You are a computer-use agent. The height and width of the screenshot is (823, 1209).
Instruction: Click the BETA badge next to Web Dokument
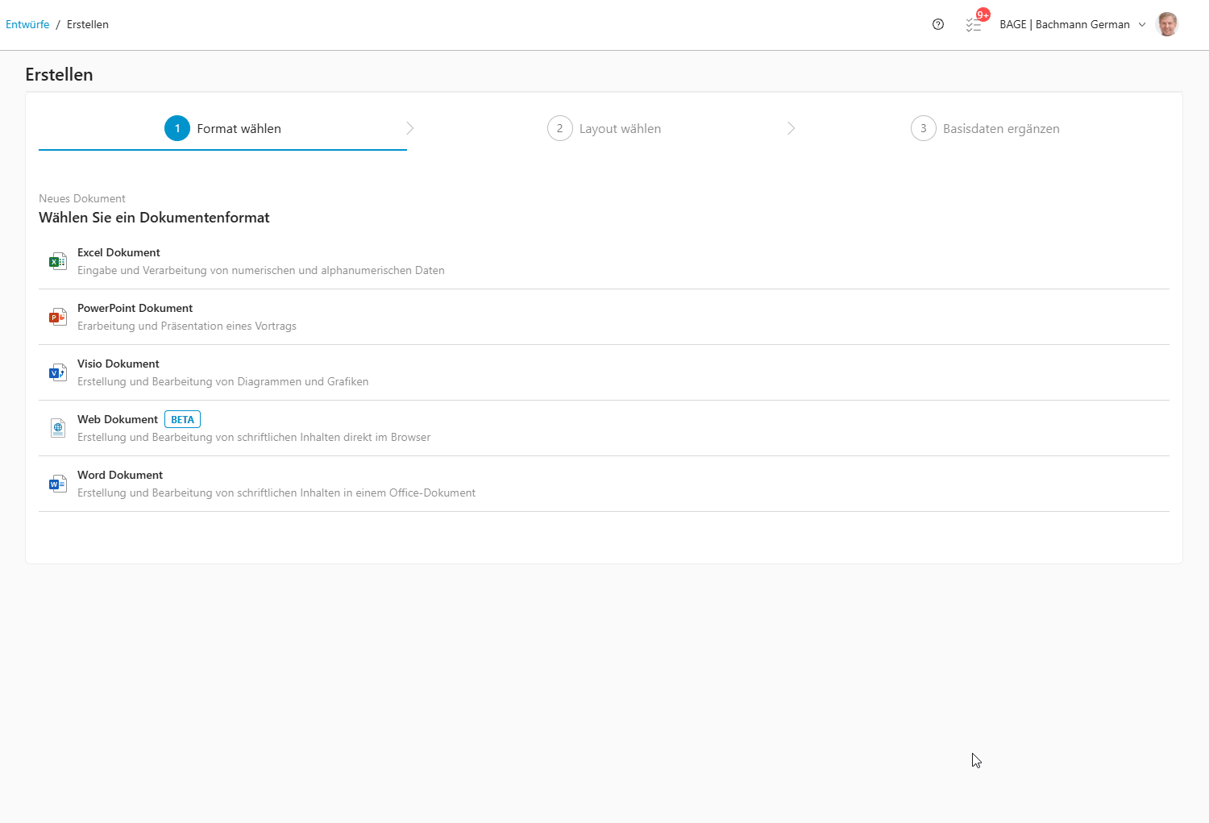point(182,419)
